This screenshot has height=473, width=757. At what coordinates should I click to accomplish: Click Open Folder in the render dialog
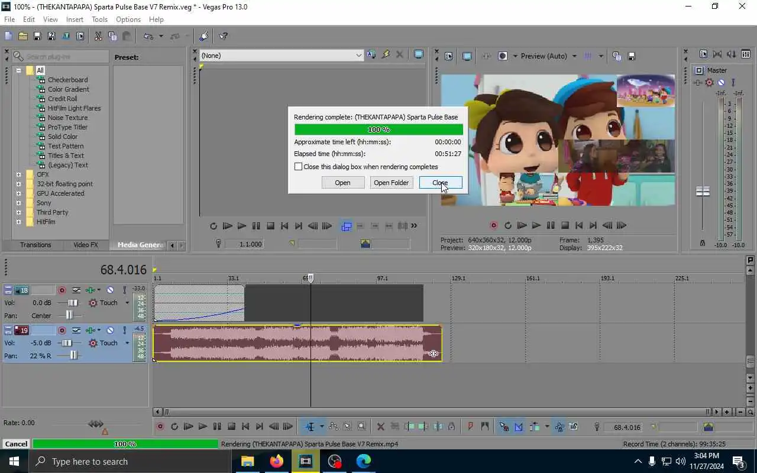coord(391,183)
